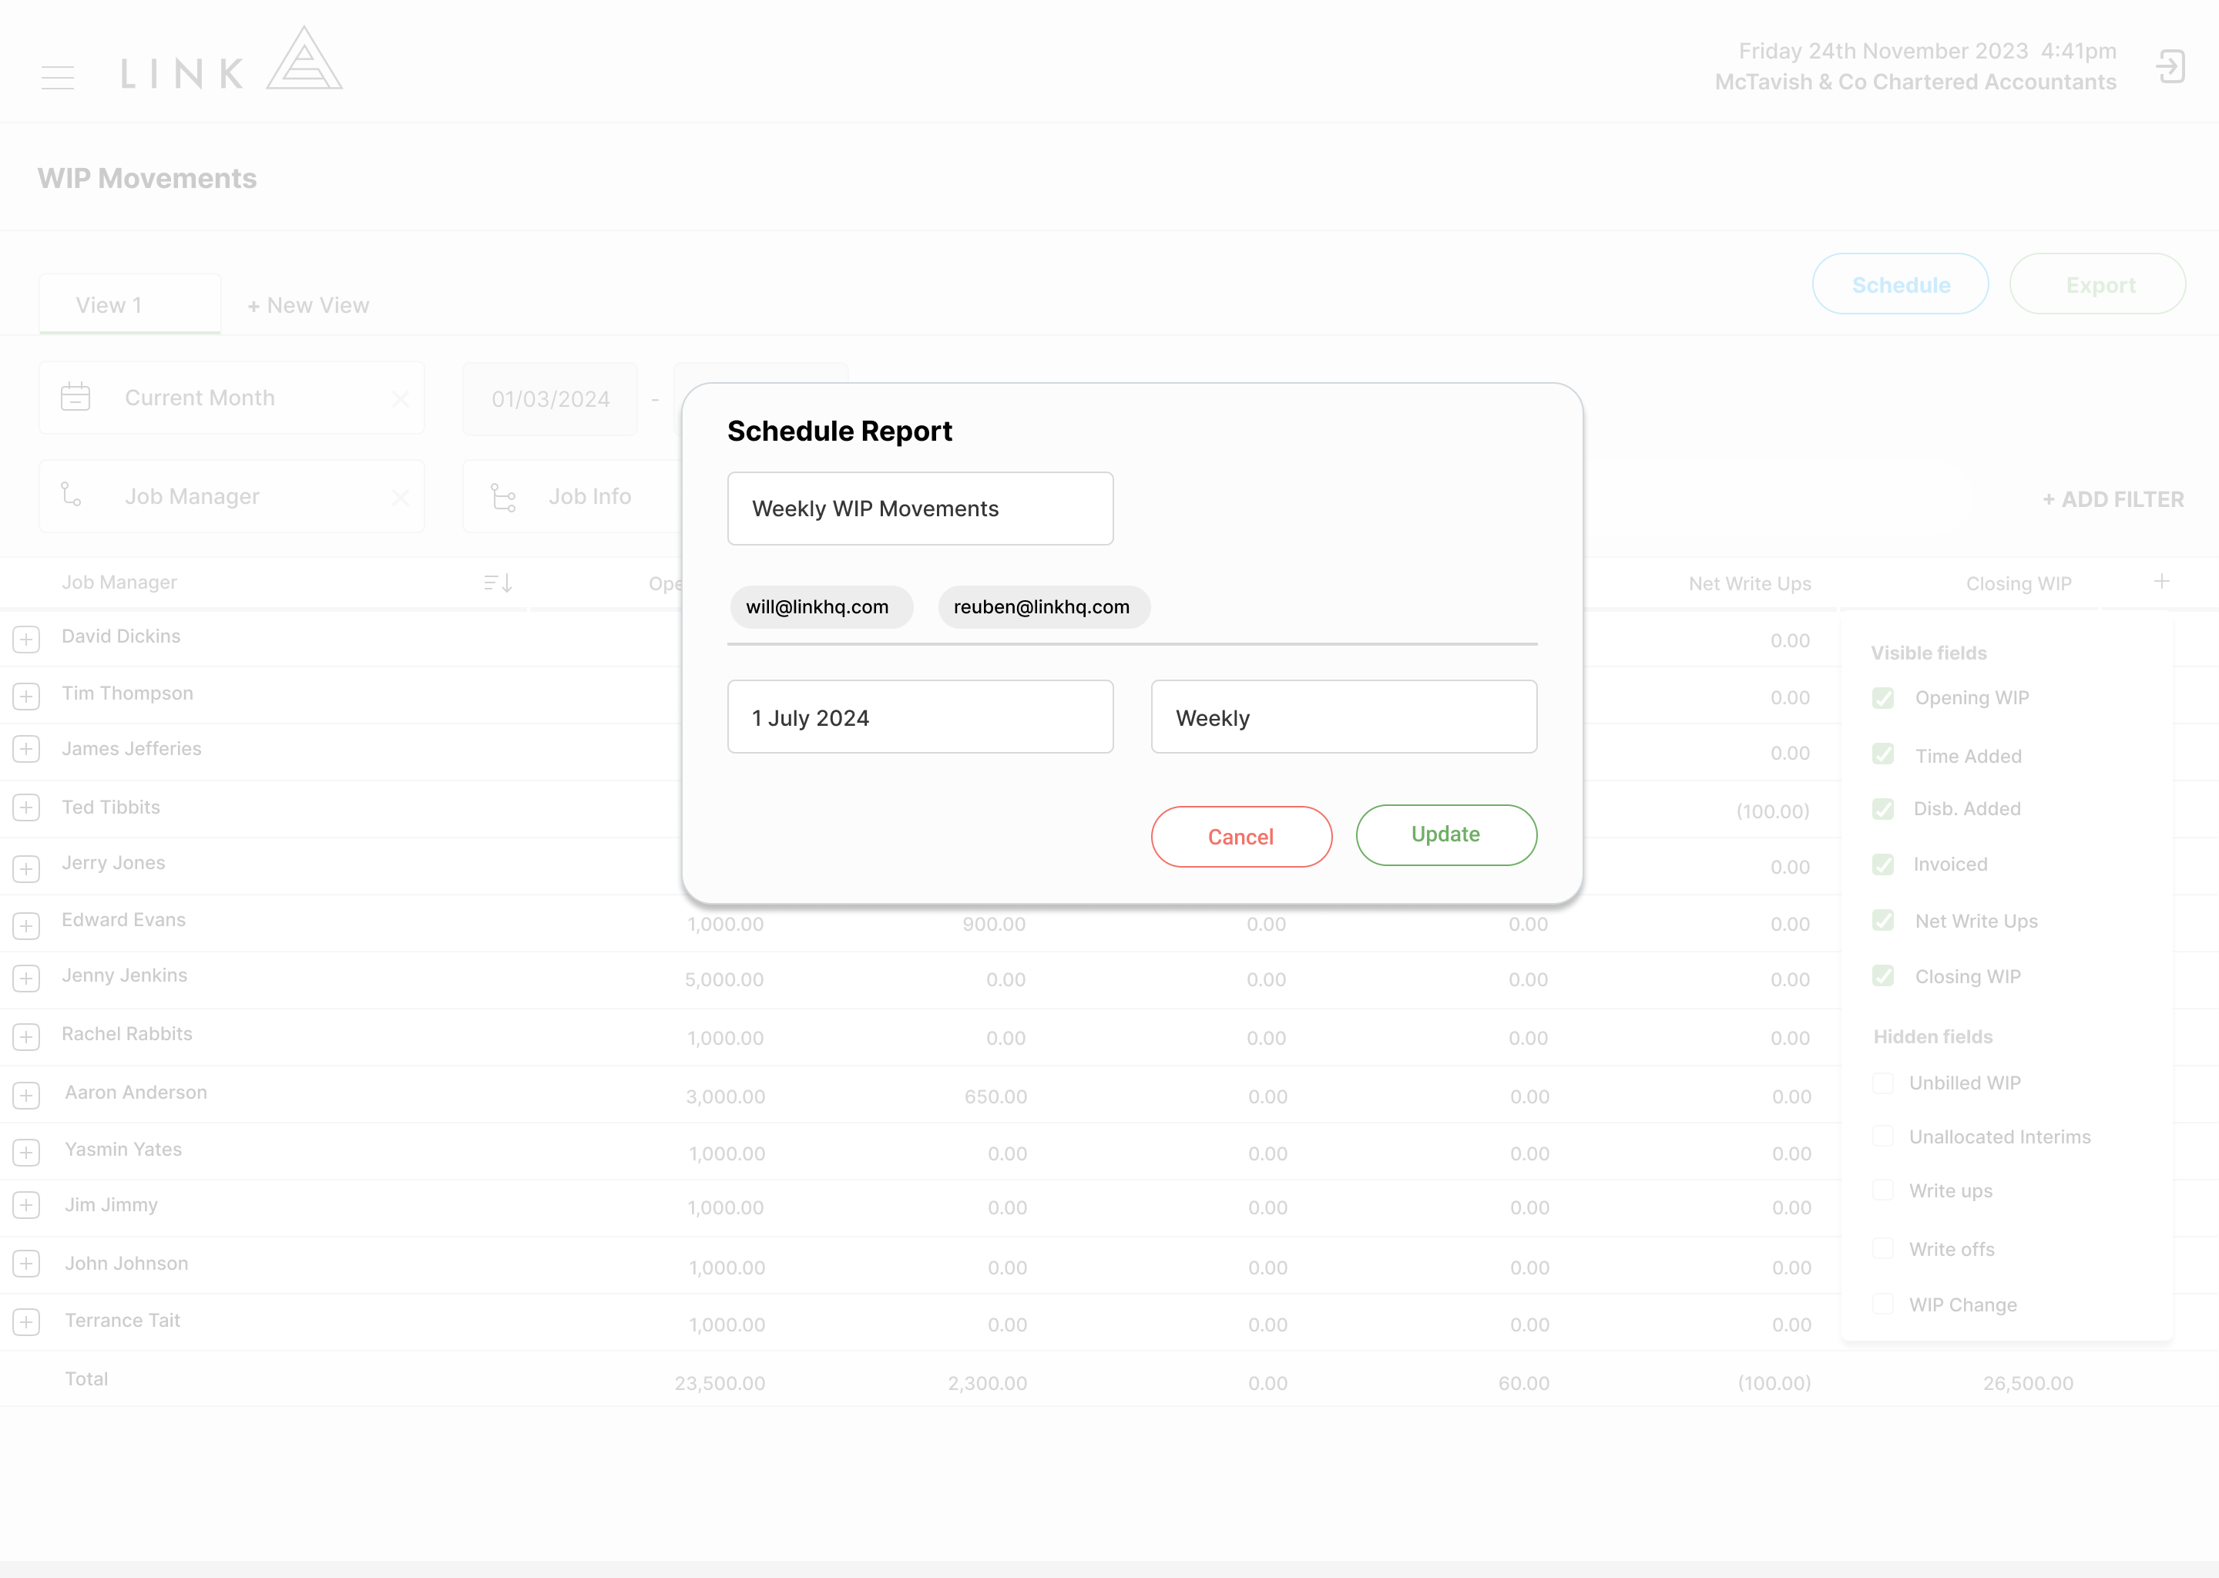Expand the David Dickins row
This screenshot has width=2219, height=1578.
(x=26, y=640)
